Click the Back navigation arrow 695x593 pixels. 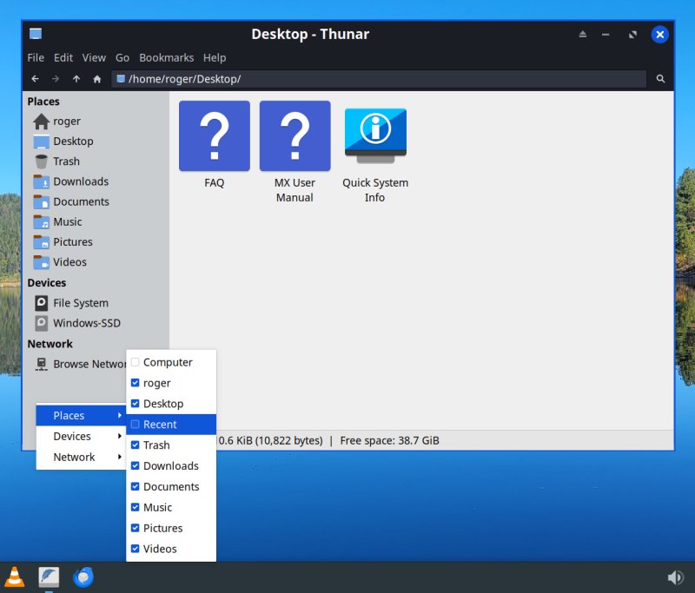(x=35, y=78)
